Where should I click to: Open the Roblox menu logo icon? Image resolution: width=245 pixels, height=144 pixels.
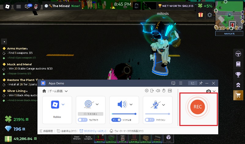7,6
